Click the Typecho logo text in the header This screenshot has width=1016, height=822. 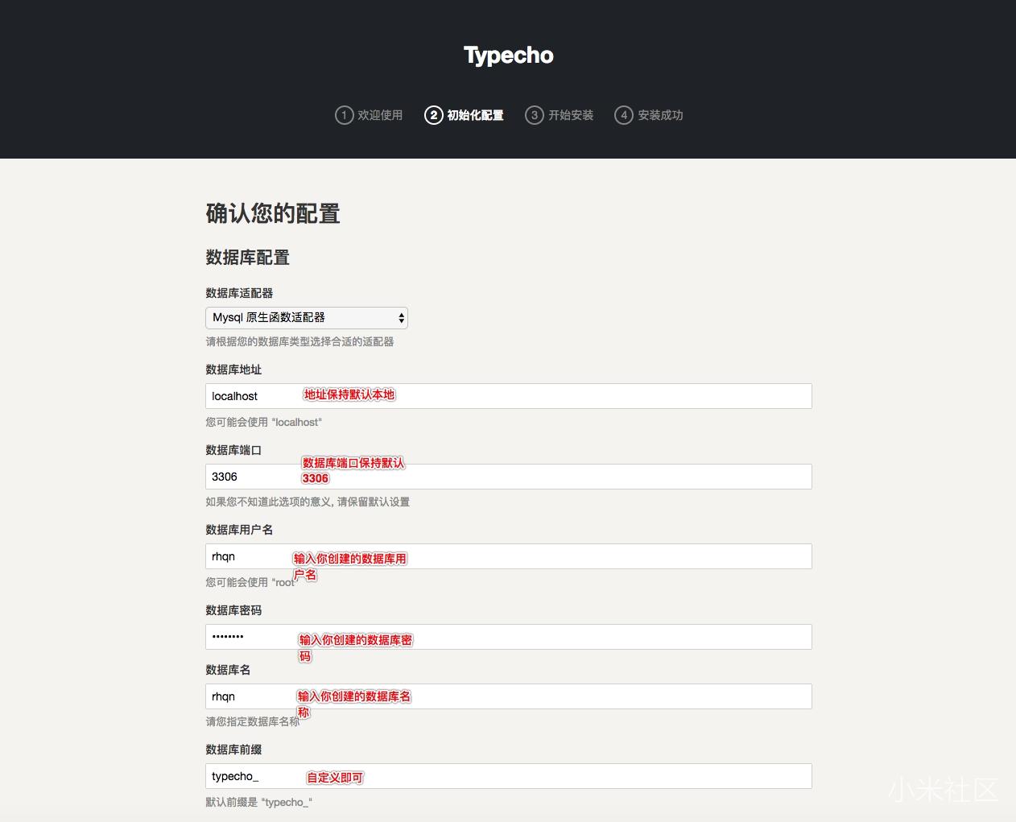point(508,55)
